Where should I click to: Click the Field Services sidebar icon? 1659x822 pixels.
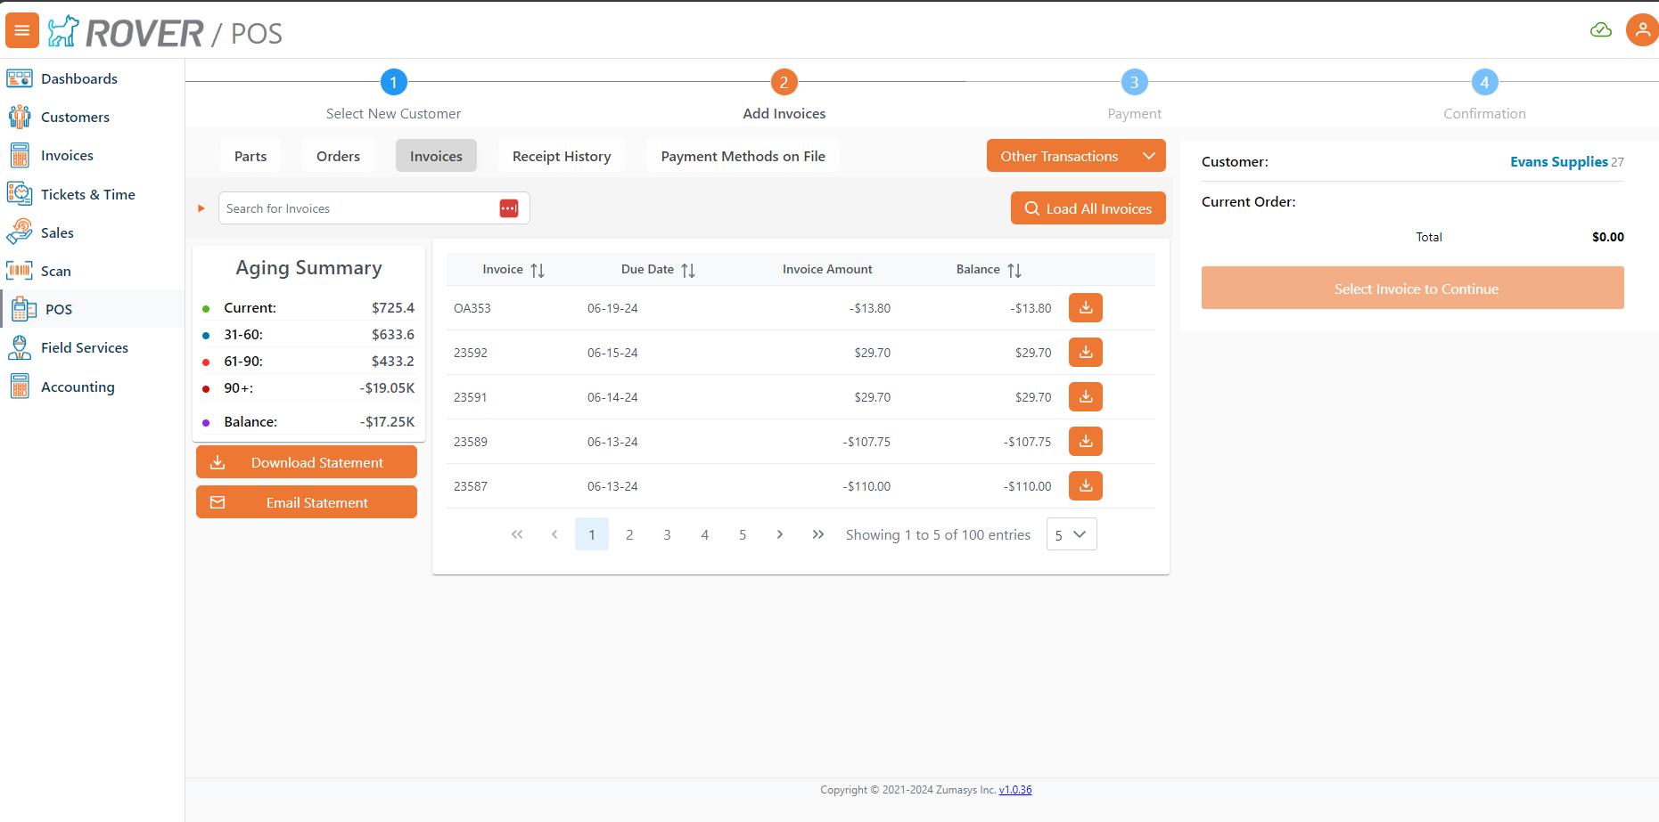tap(20, 347)
